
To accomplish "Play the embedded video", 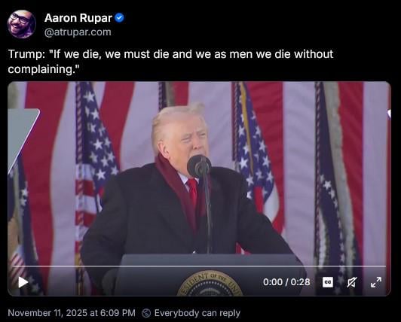I will [23, 282].
